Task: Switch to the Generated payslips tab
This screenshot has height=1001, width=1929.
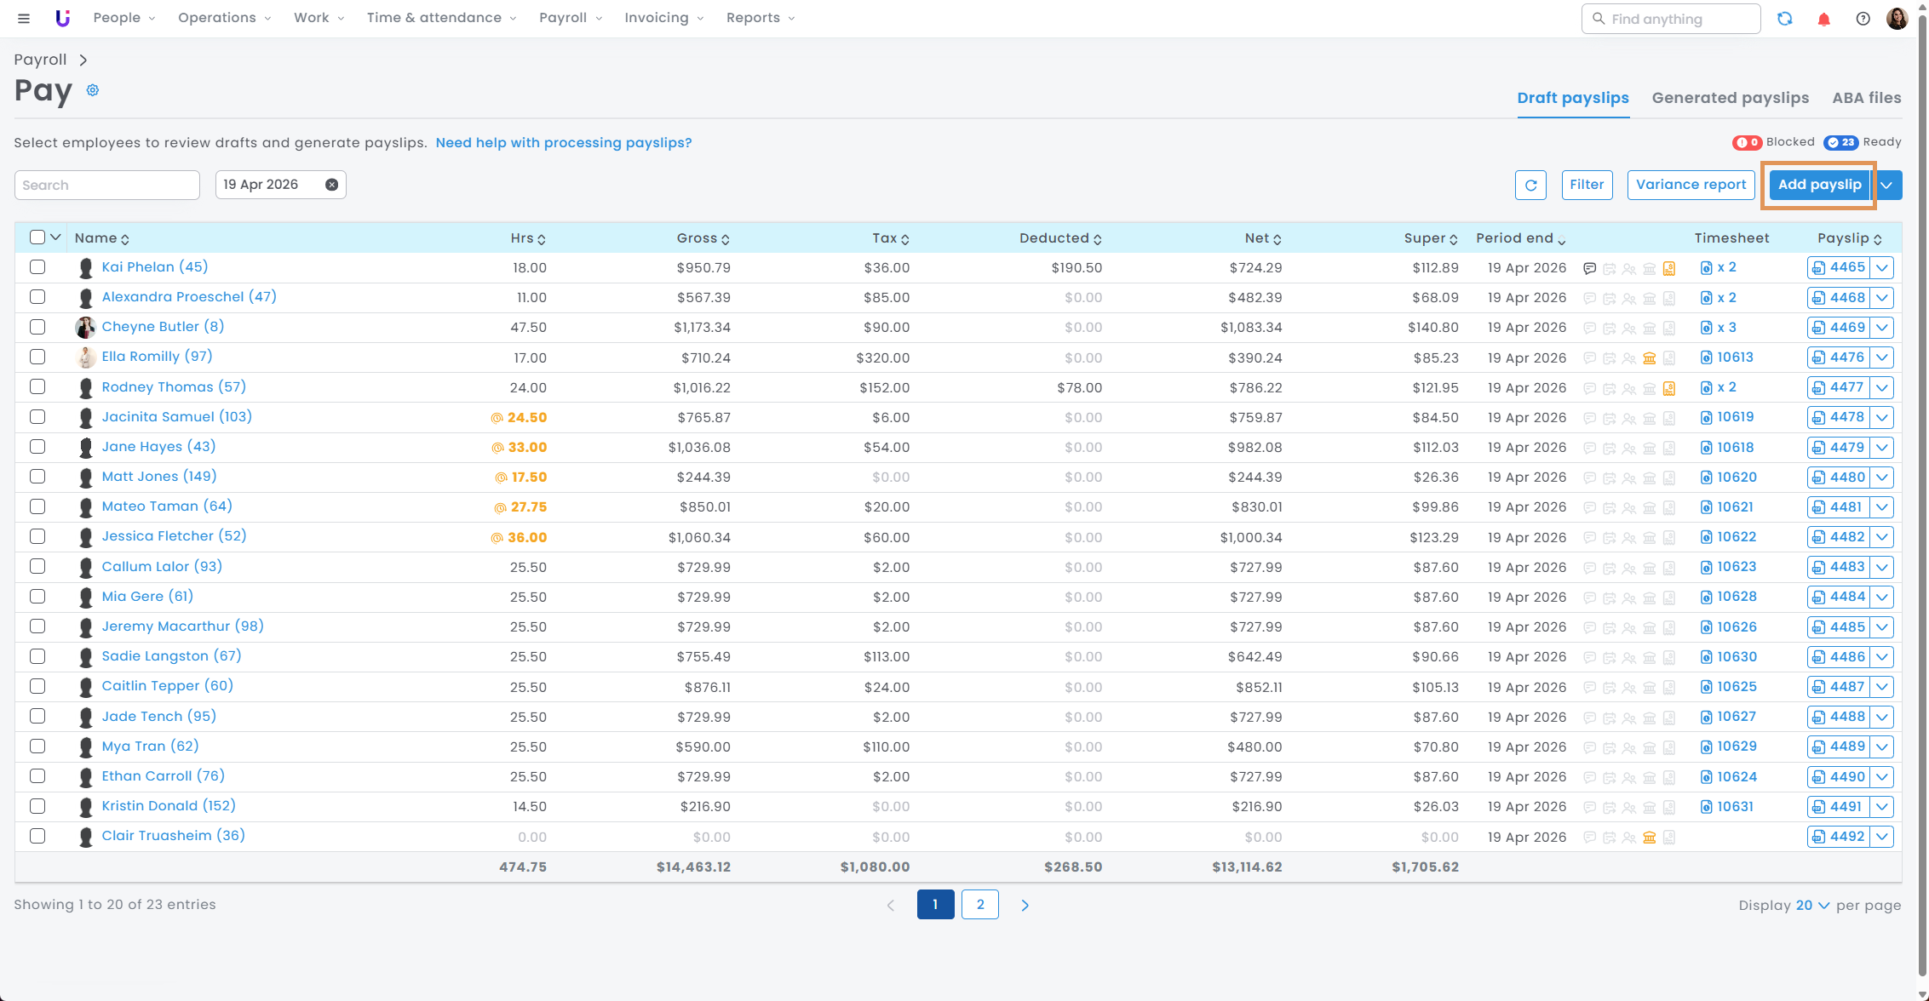Action: tap(1730, 98)
